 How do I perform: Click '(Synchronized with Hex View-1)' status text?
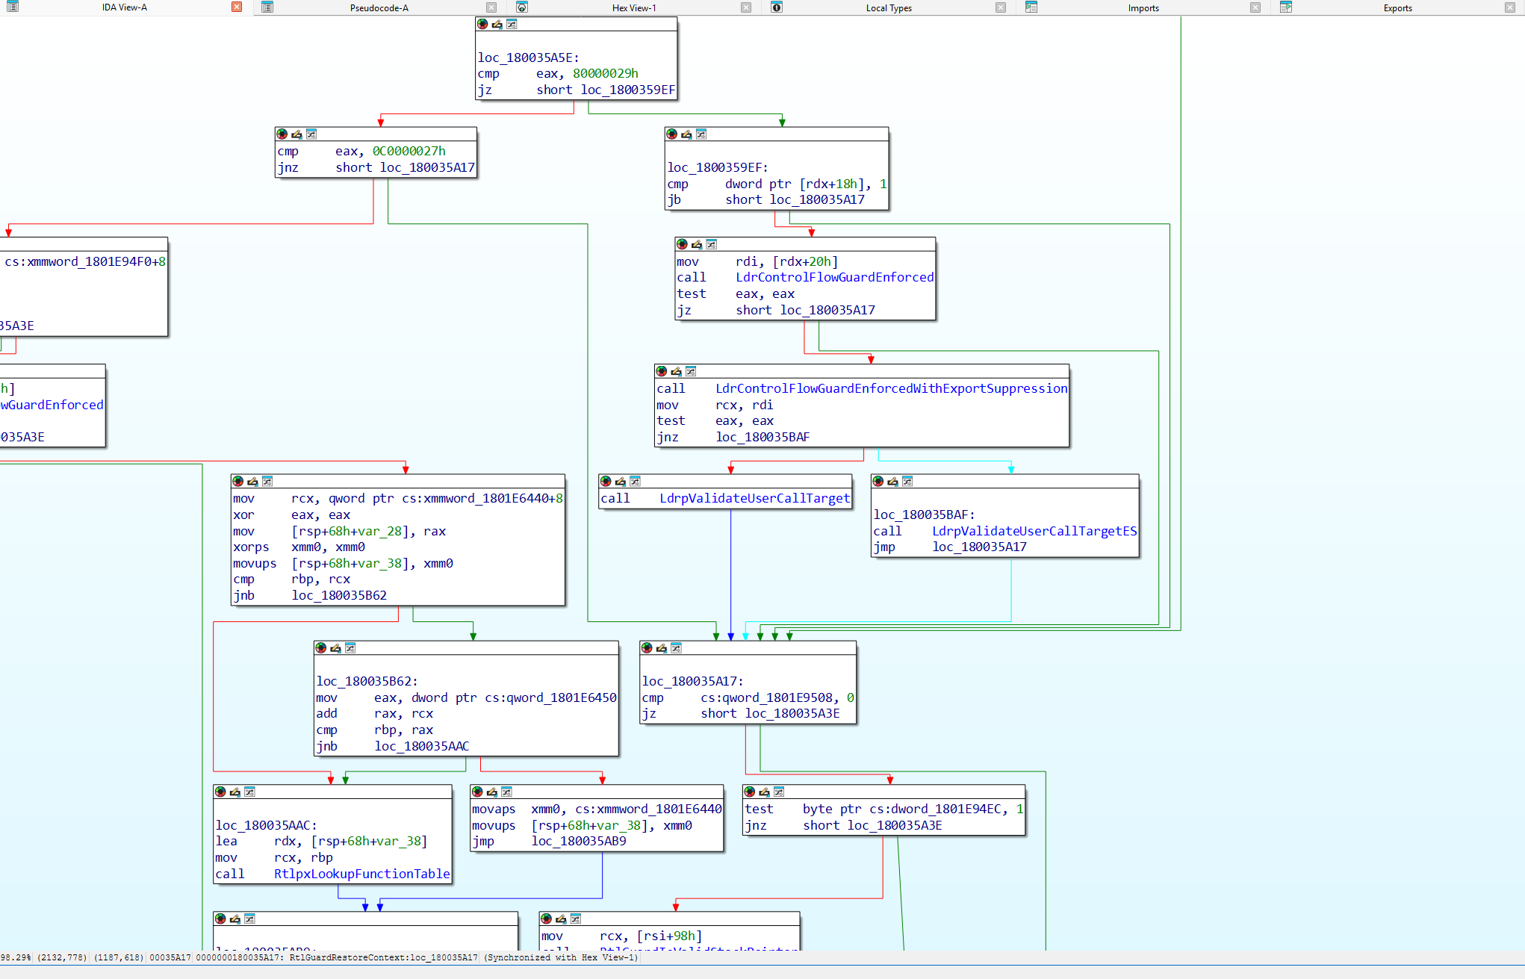561,957
